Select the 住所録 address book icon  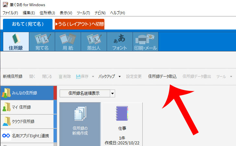tap(16, 42)
